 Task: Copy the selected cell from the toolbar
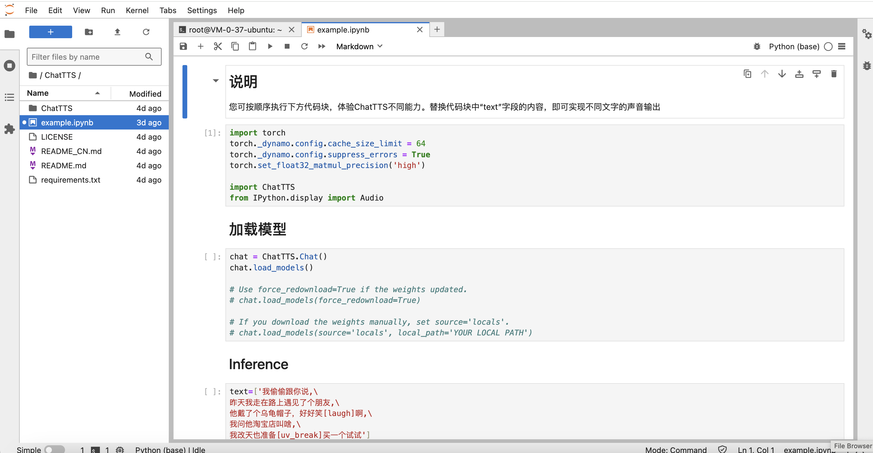click(x=235, y=47)
